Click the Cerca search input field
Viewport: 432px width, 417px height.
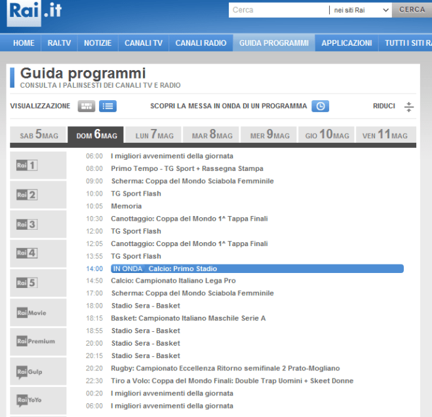click(278, 10)
